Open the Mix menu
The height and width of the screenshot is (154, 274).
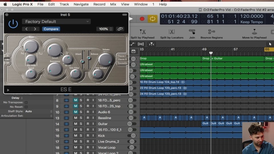pos(113,4)
